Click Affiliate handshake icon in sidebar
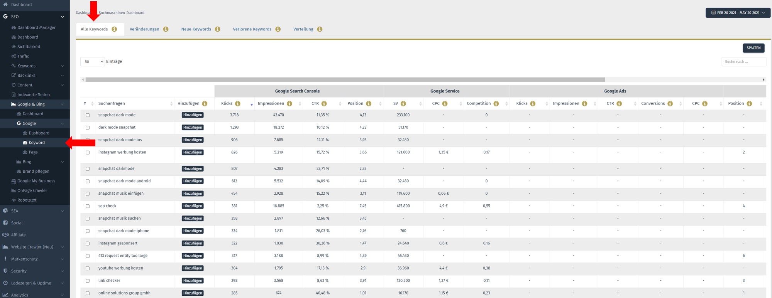 5,235
